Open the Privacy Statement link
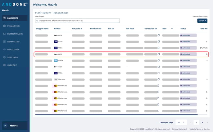This screenshot has height=132, width=213. [x=180, y=129]
